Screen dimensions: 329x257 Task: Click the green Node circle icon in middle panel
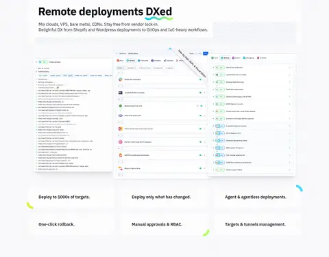point(121,106)
